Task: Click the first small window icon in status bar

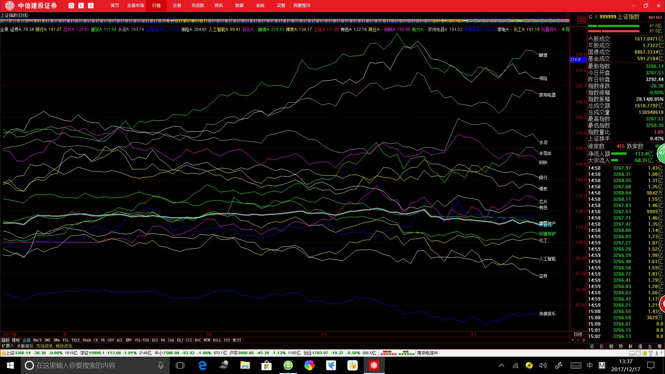Action: click(632, 353)
